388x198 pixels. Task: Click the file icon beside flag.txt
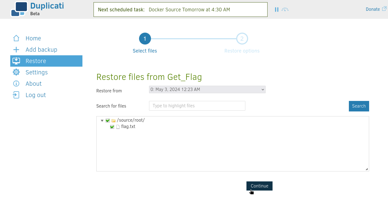pos(118,127)
